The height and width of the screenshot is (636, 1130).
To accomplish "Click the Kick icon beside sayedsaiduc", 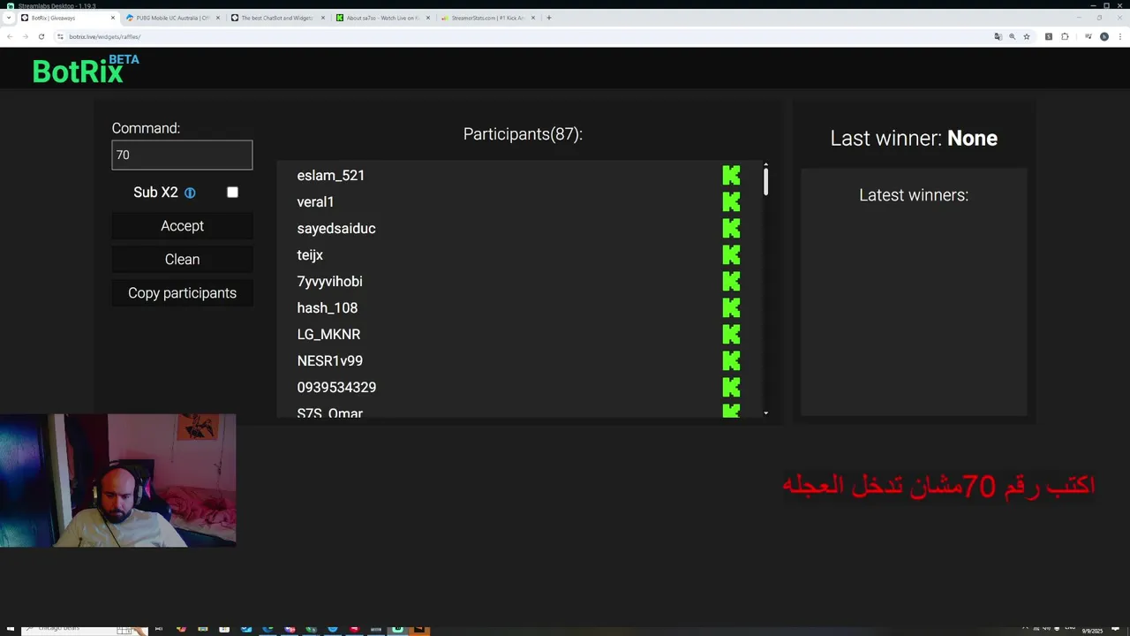I will click(731, 228).
